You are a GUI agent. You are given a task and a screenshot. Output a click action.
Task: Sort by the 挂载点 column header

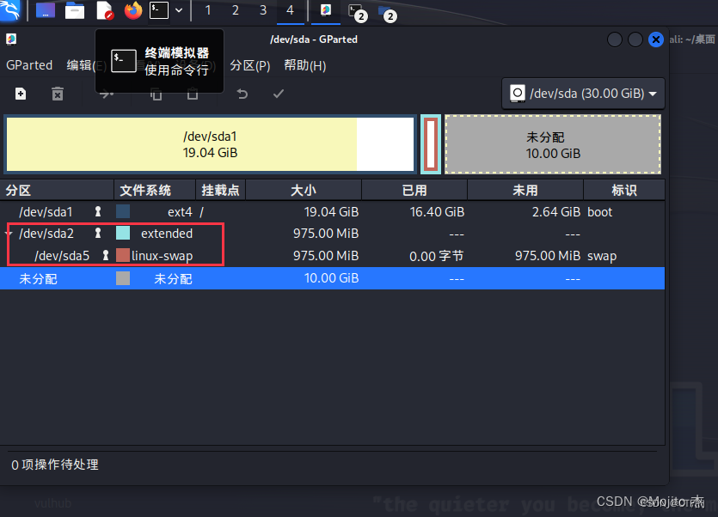(x=221, y=190)
